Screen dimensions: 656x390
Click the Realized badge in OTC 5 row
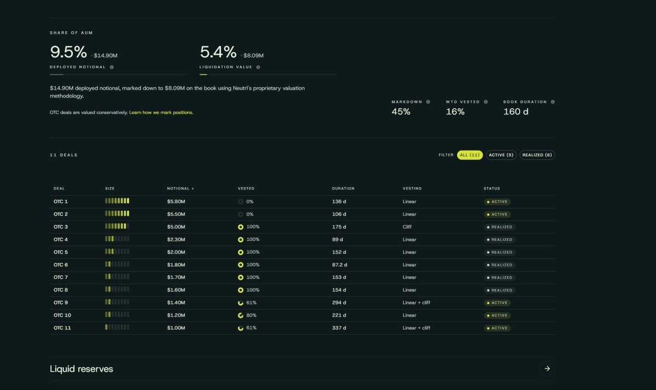pyautogui.click(x=500, y=252)
